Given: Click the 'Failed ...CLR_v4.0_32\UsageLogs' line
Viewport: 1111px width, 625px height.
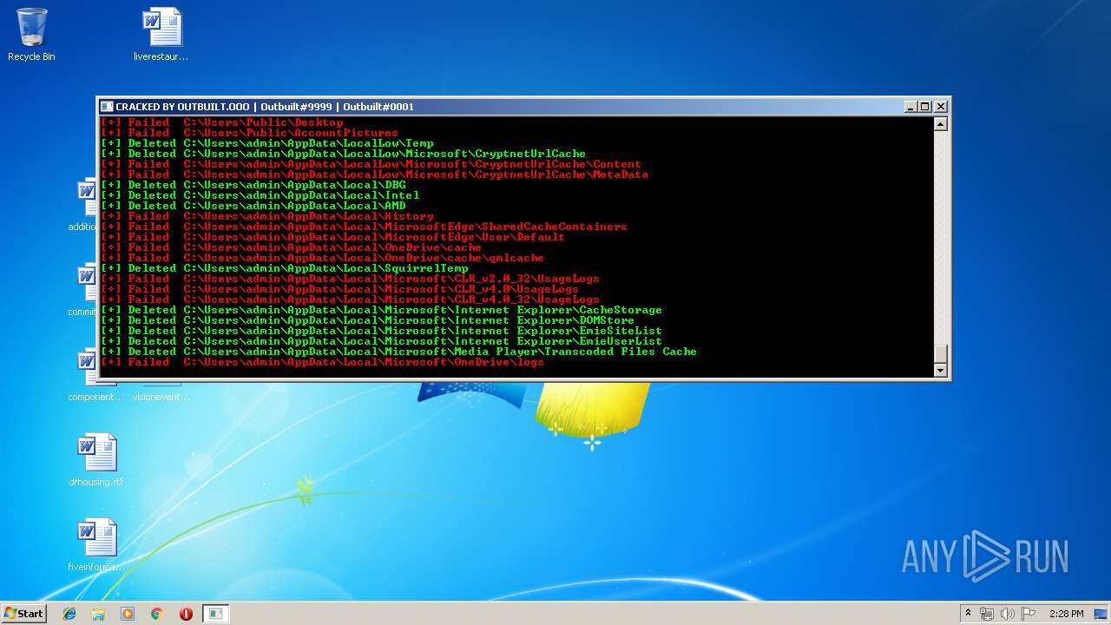Looking at the screenshot, I should pos(351,299).
